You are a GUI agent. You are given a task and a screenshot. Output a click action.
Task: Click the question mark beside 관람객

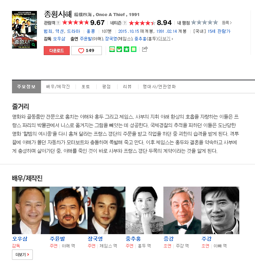click(58, 23)
